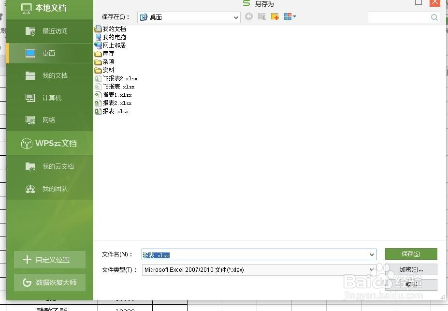Select the file ~$报表2.xlsx
448x311 pixels.
116,78
